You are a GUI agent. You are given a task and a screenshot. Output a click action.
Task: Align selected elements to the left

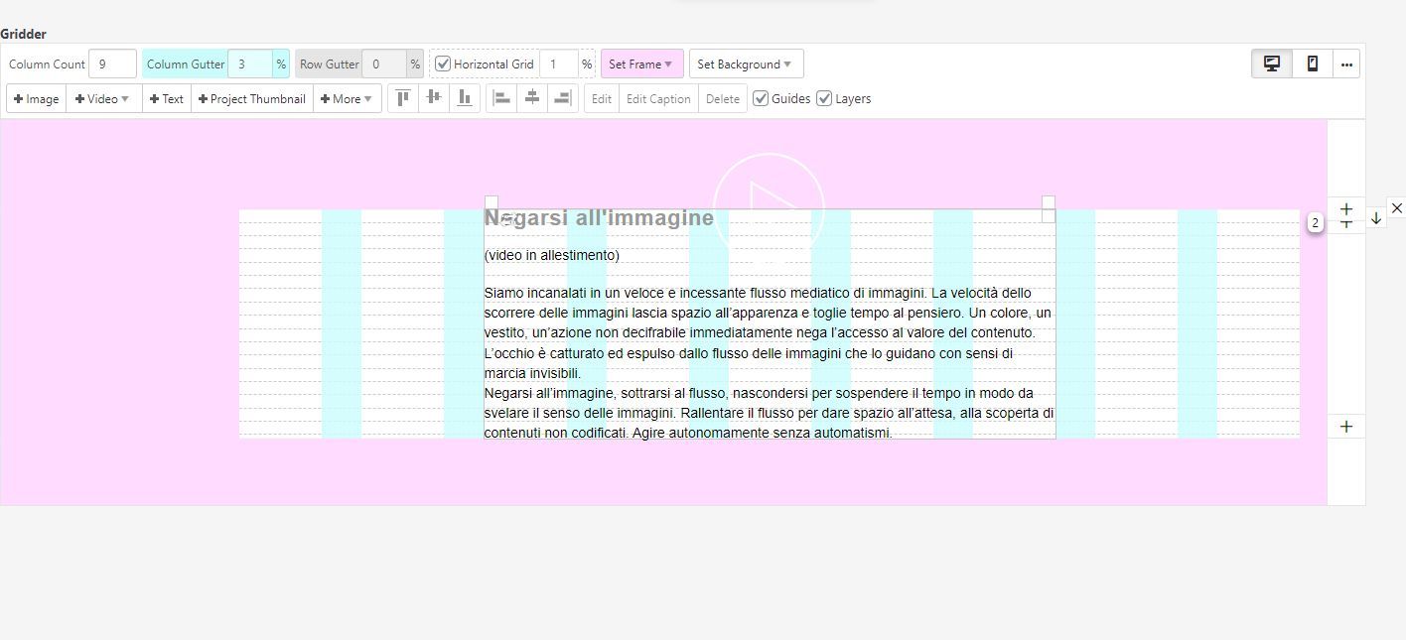(501, 98)
